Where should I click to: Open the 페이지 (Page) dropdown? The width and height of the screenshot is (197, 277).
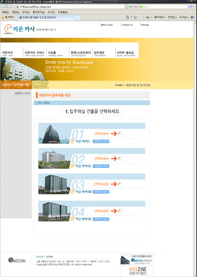(x=160, y=17)
